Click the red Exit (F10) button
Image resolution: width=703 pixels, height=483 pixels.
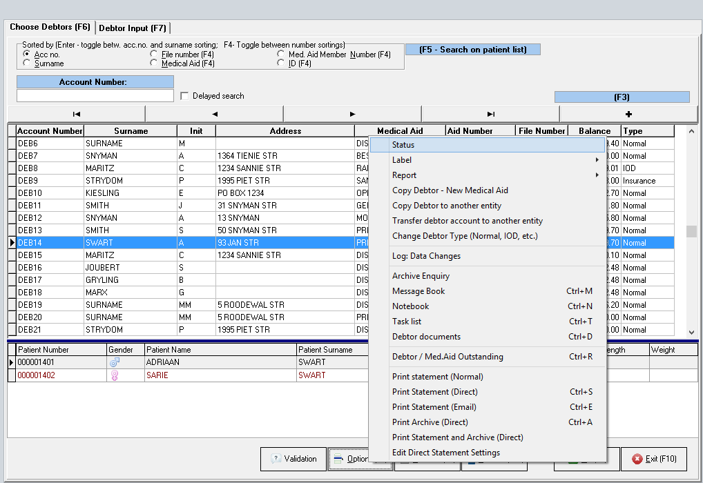pyautogui.click(x=653, y=459)
